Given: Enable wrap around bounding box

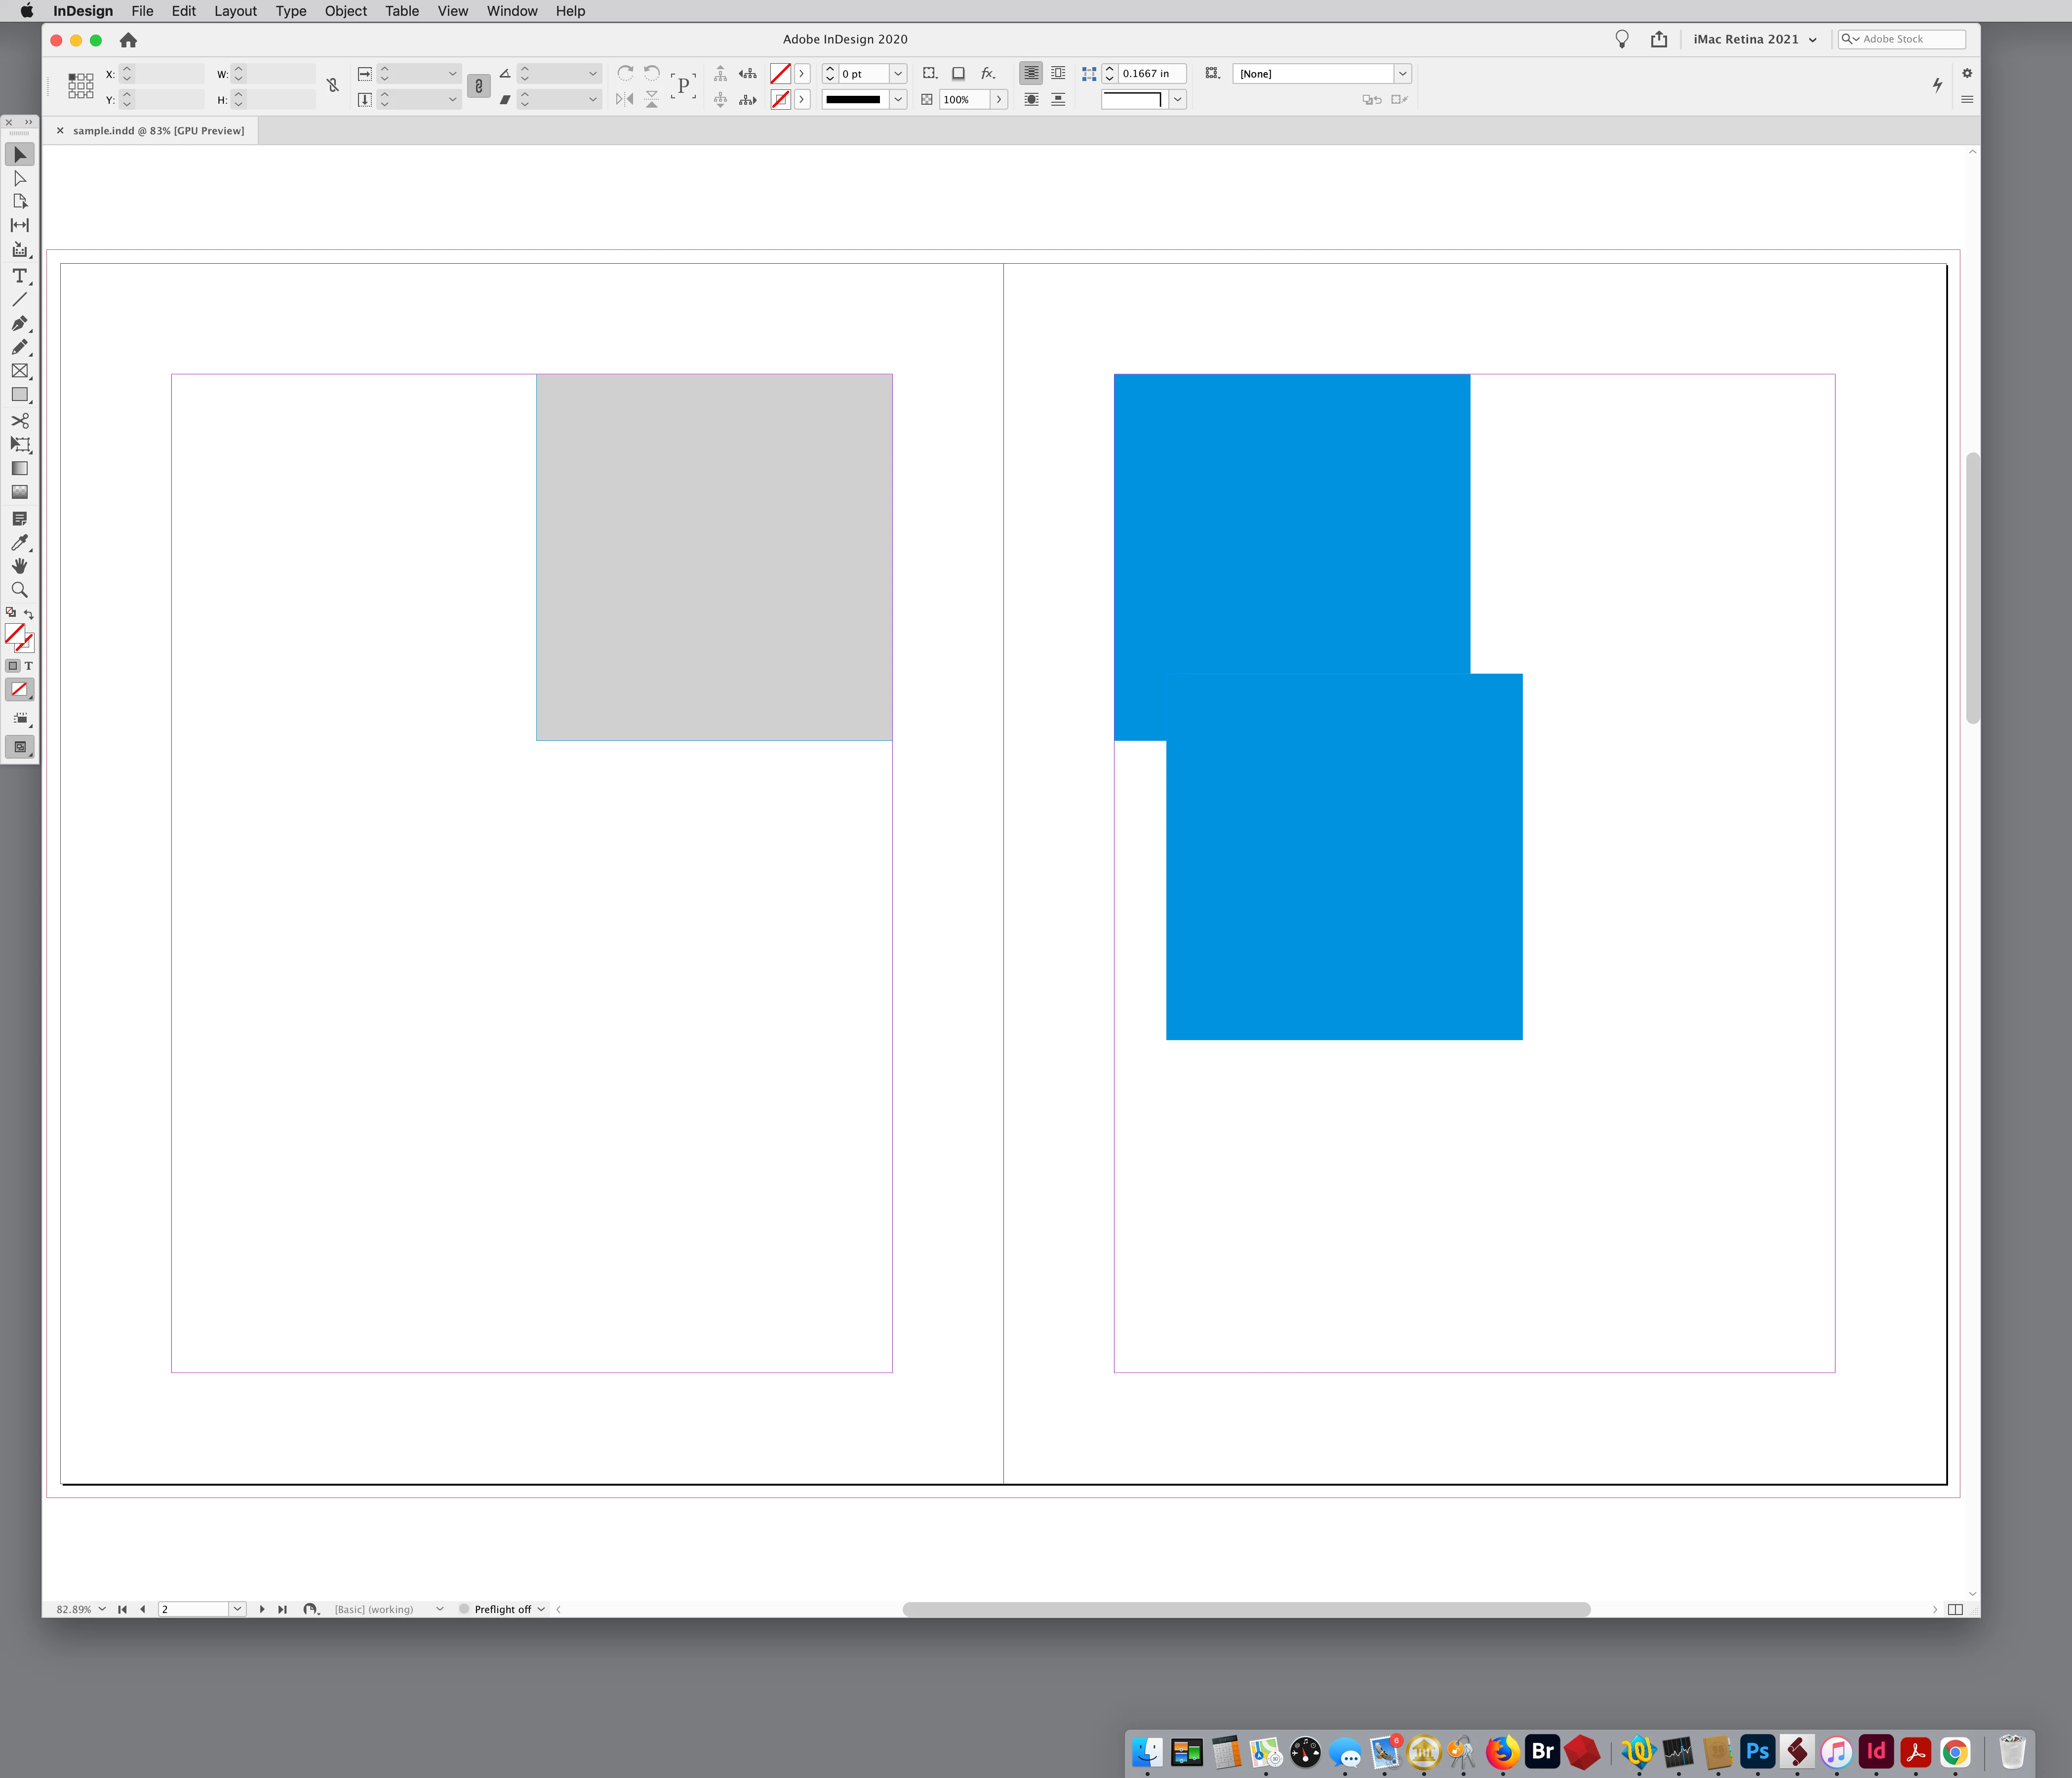Looking at the screenshot, I should click(x=1058, y=73).
